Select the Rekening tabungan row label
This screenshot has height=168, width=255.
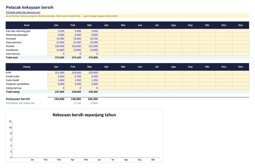17,35
